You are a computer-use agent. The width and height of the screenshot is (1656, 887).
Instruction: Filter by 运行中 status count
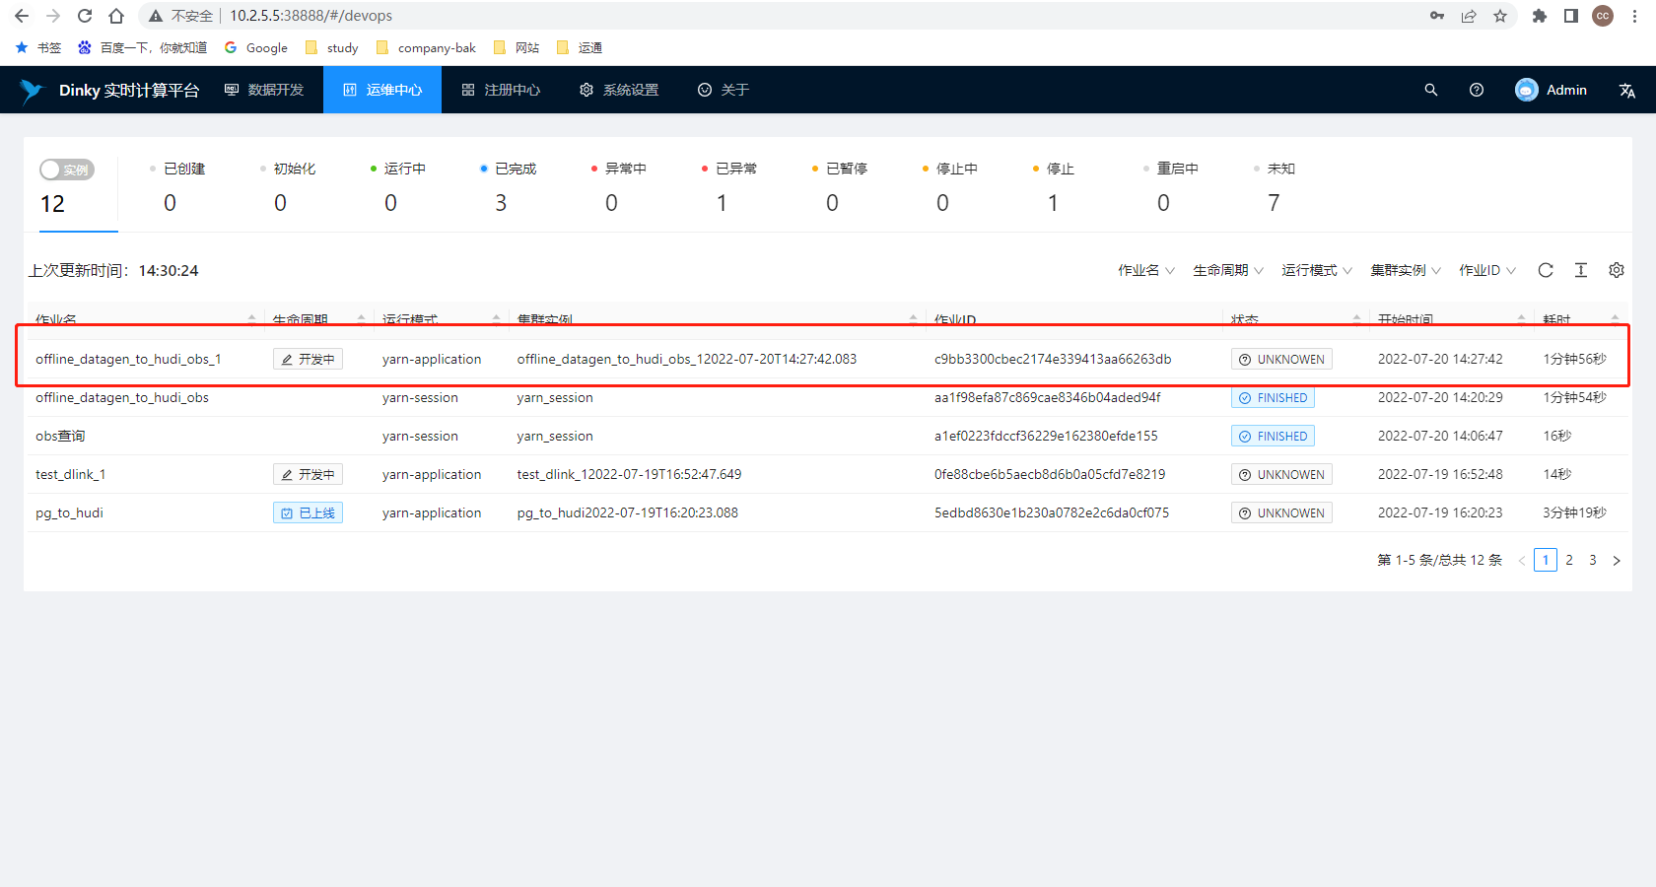click(x=397, y=187)
